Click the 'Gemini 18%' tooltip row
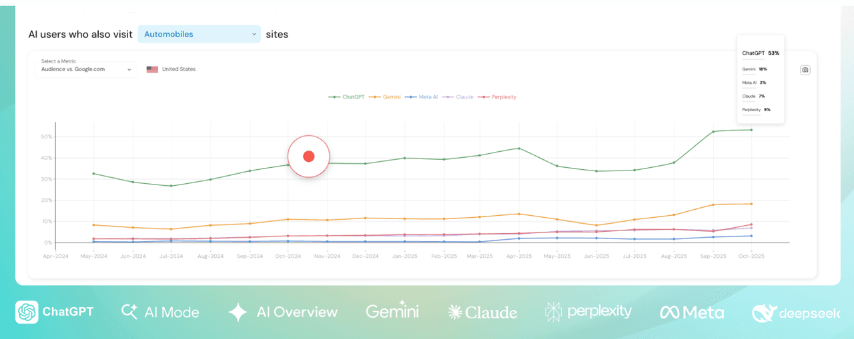854x339 pixels. coord(755,69)
